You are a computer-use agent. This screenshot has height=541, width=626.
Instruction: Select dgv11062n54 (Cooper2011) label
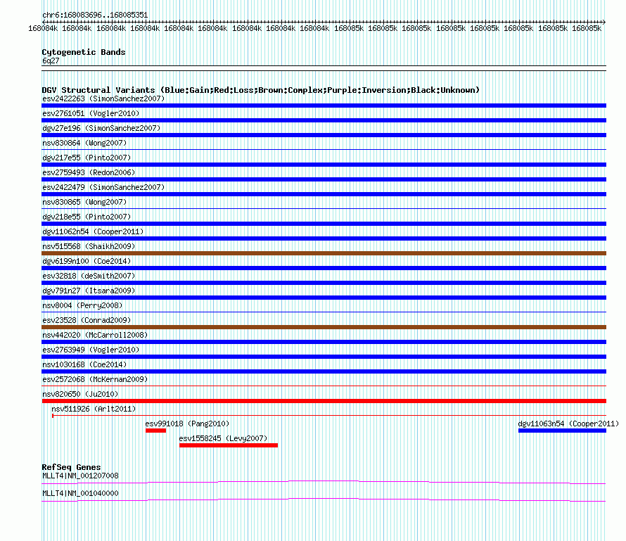[x=93, y=231]
